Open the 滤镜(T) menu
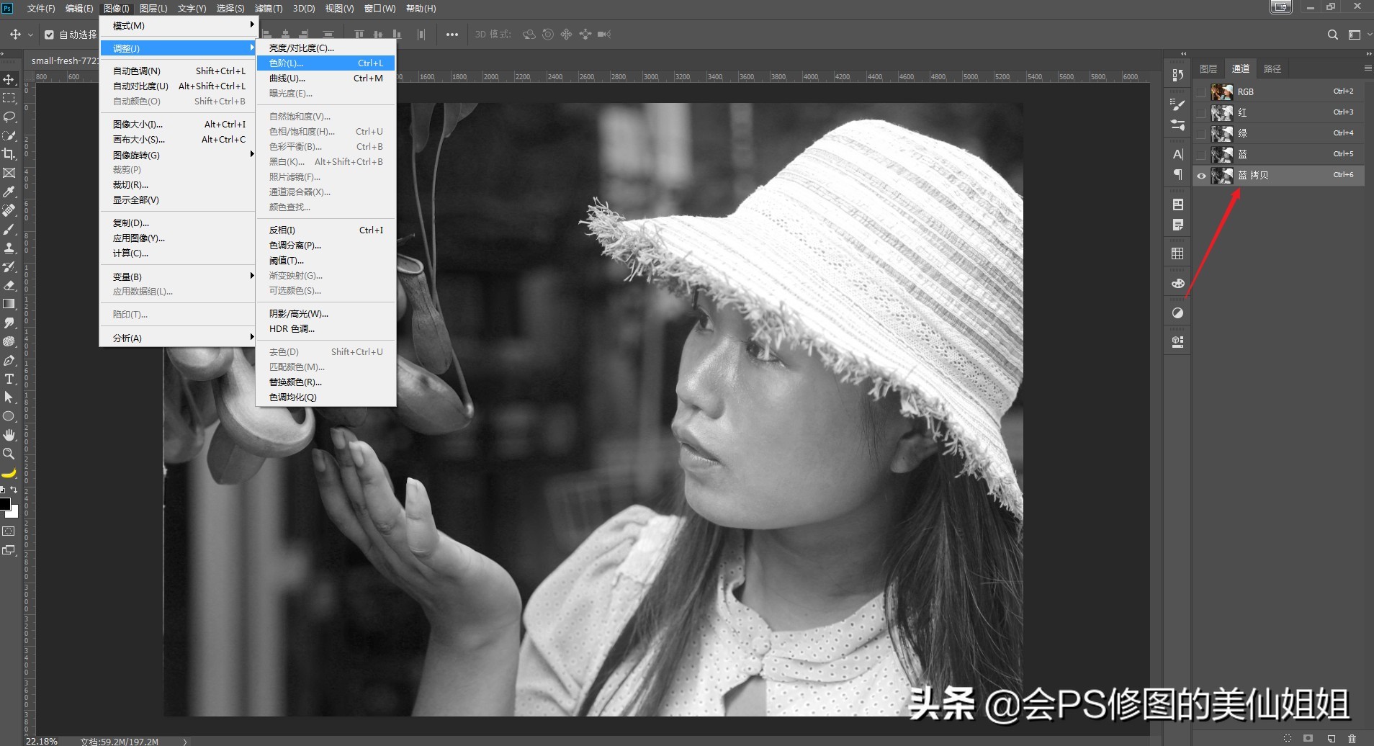 (x=265, y=8)
